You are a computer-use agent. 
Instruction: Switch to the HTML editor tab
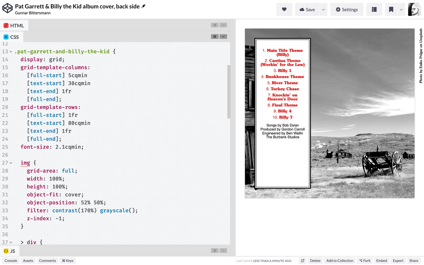tap(14, 25)
